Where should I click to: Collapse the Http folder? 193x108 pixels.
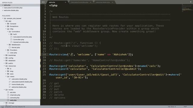pos(6,29)
